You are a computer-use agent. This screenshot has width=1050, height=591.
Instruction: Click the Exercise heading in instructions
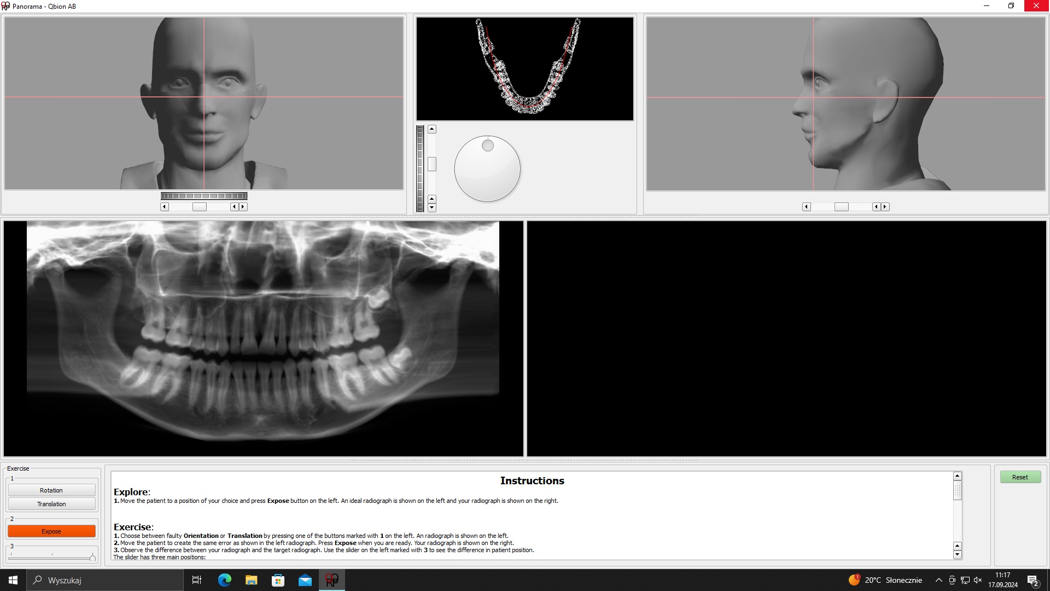133,527
